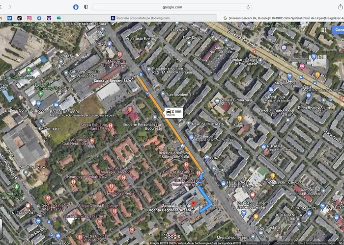Click the Spitalul Clinic Bagdasar-Arseni destination marker
This screenshot has height=245, width=344.
[x=193, y=203]
